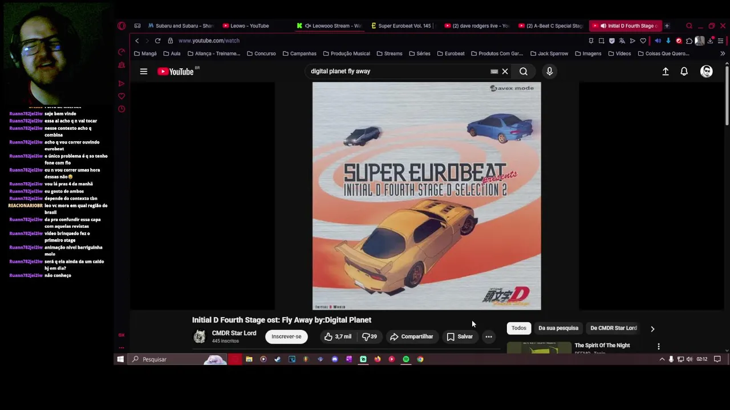Viewport: 730px width, 410px height.
Task: Go back with browser back arrow
Action: [137, 41]
